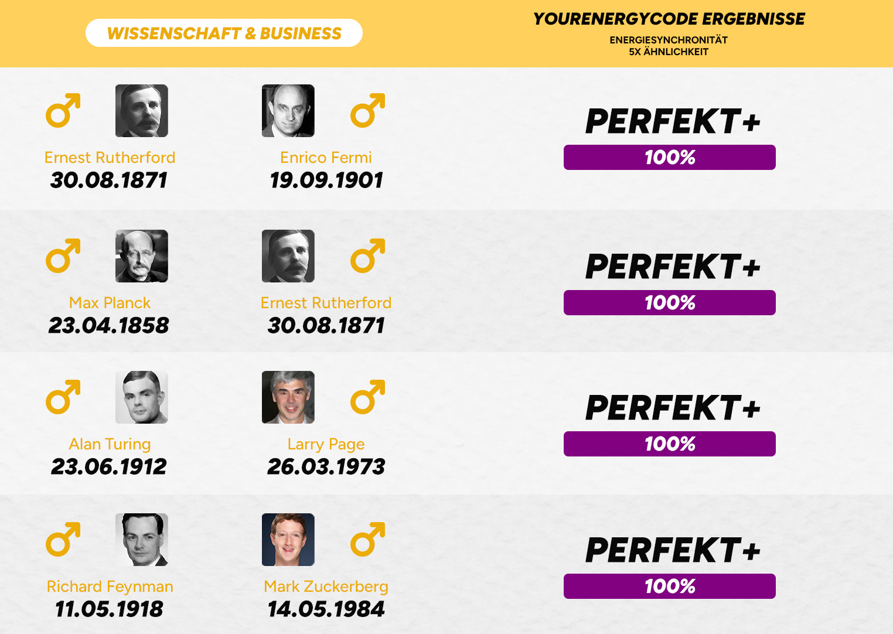
Task: Select Alan Turing's portrait photo
Action: (x=141, y=397)
